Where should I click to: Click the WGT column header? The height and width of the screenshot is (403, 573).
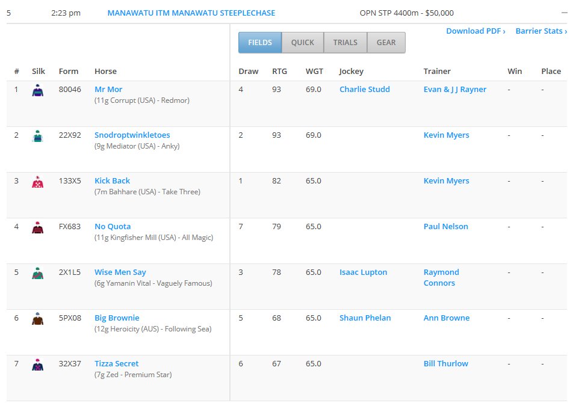click(314, 71)
